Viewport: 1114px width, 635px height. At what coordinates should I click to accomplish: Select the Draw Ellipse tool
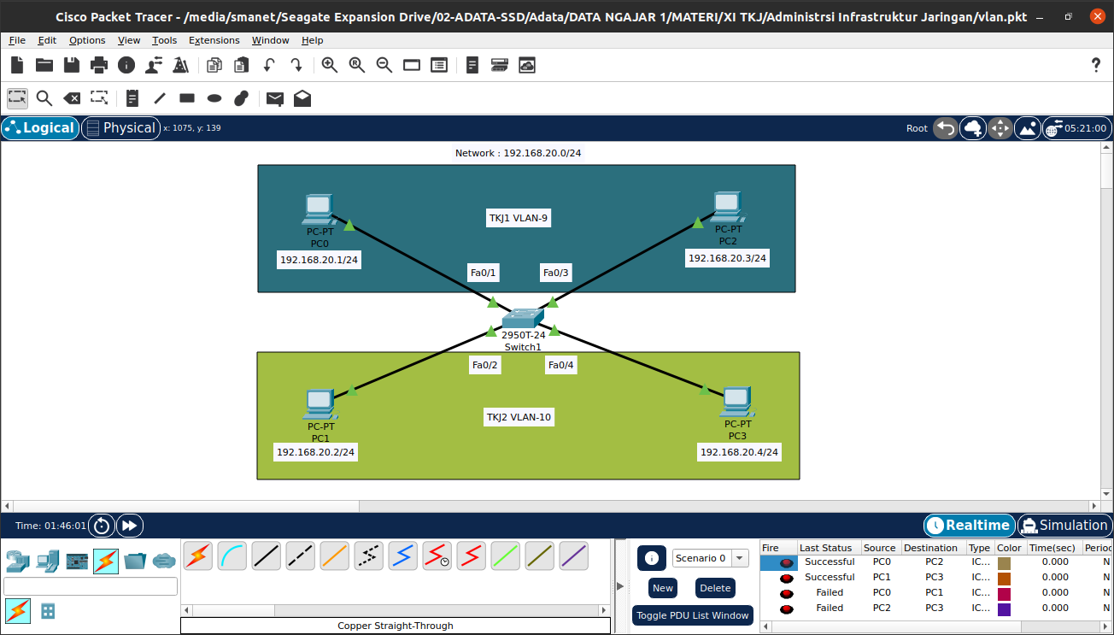(214, 98)
